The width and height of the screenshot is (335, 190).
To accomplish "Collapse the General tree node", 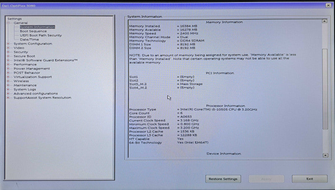I will coord(8,23).
